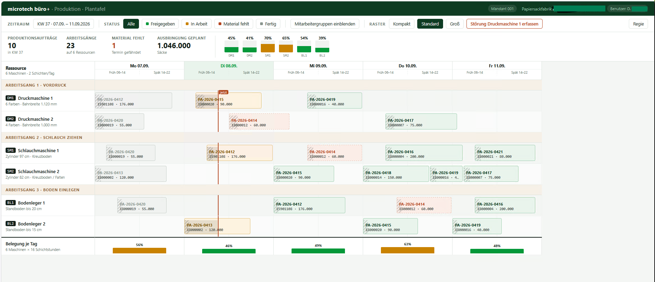Open order PA-2026-0420 on Druckmaschine 2
The height and width of the screenshot is (282, 655).
pos(119,121)
